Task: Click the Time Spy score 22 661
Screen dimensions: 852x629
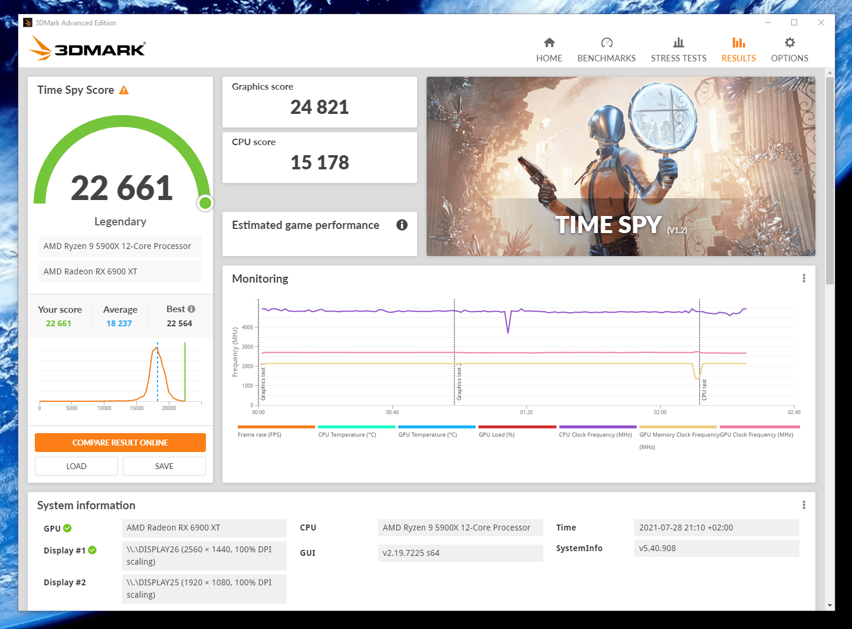Action: click(122, 188)
